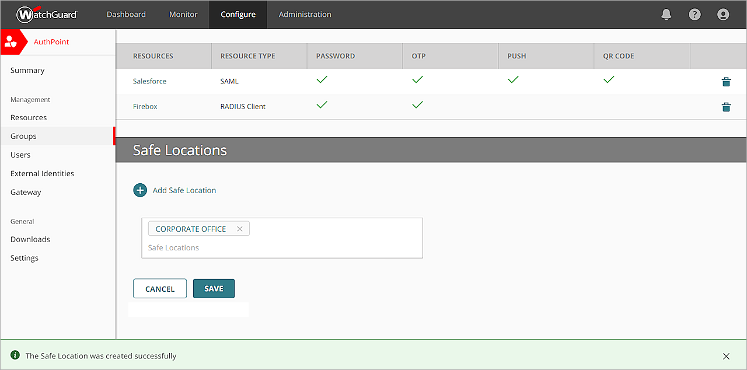
Task: Open the help question mark icon
Action: (x=694, y=15)
